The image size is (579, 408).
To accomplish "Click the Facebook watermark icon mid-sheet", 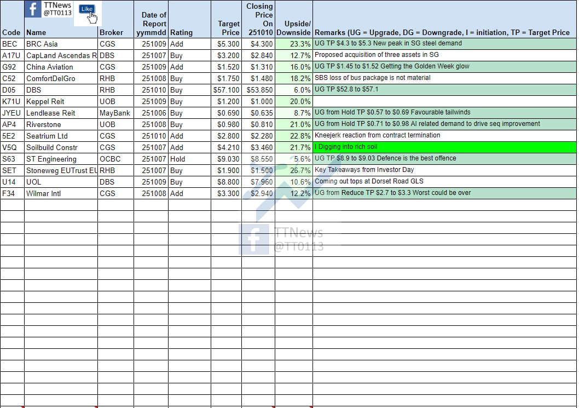I will tap(253, 239).
